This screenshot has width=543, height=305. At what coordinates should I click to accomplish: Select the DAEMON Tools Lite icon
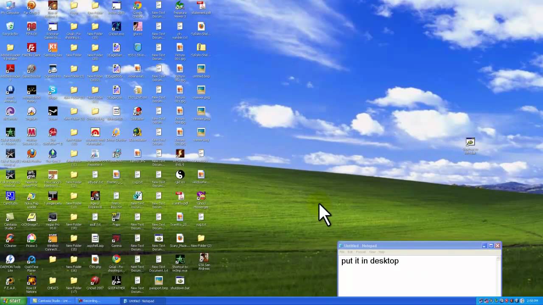[x=10, y=264]
